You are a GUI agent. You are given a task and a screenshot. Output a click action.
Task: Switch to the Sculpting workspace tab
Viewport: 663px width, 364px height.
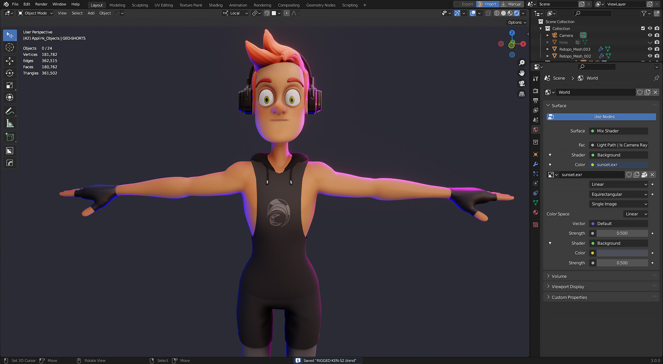140,5
